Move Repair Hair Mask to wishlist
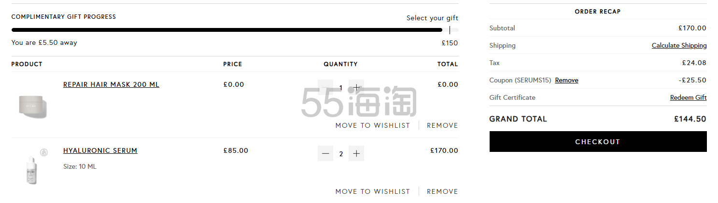 pos(372,125)
